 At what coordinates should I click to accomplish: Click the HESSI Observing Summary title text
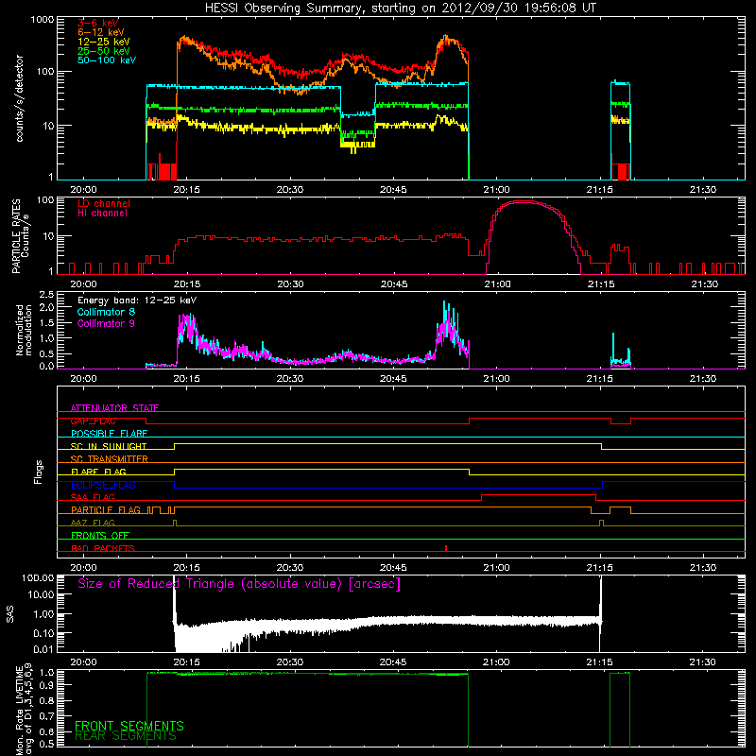point(401,9)
